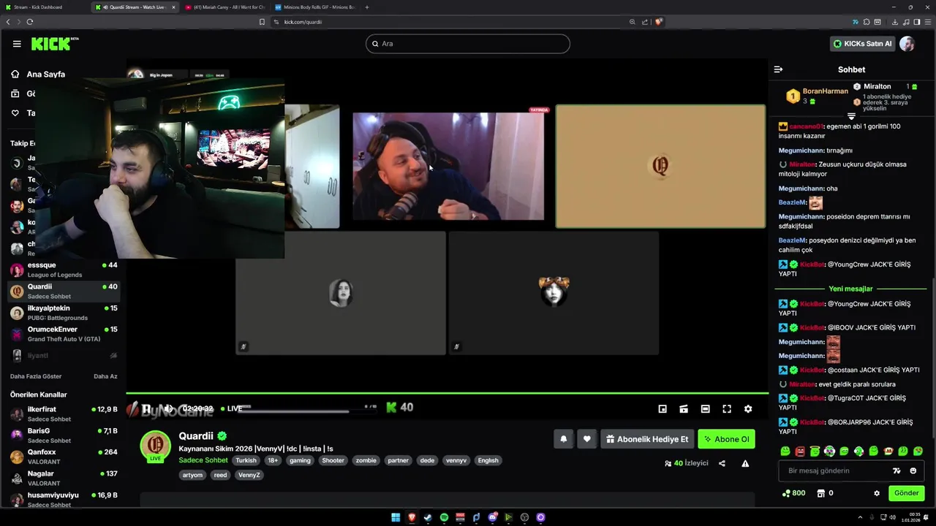
Task: Open Discord from taskbar
Action: (492, 517)
